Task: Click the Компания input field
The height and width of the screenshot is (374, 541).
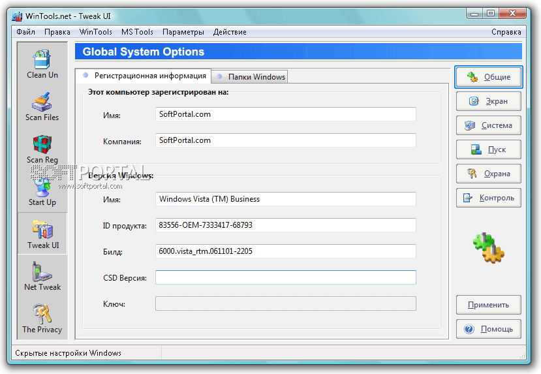Action: click(x=286, y=140)
